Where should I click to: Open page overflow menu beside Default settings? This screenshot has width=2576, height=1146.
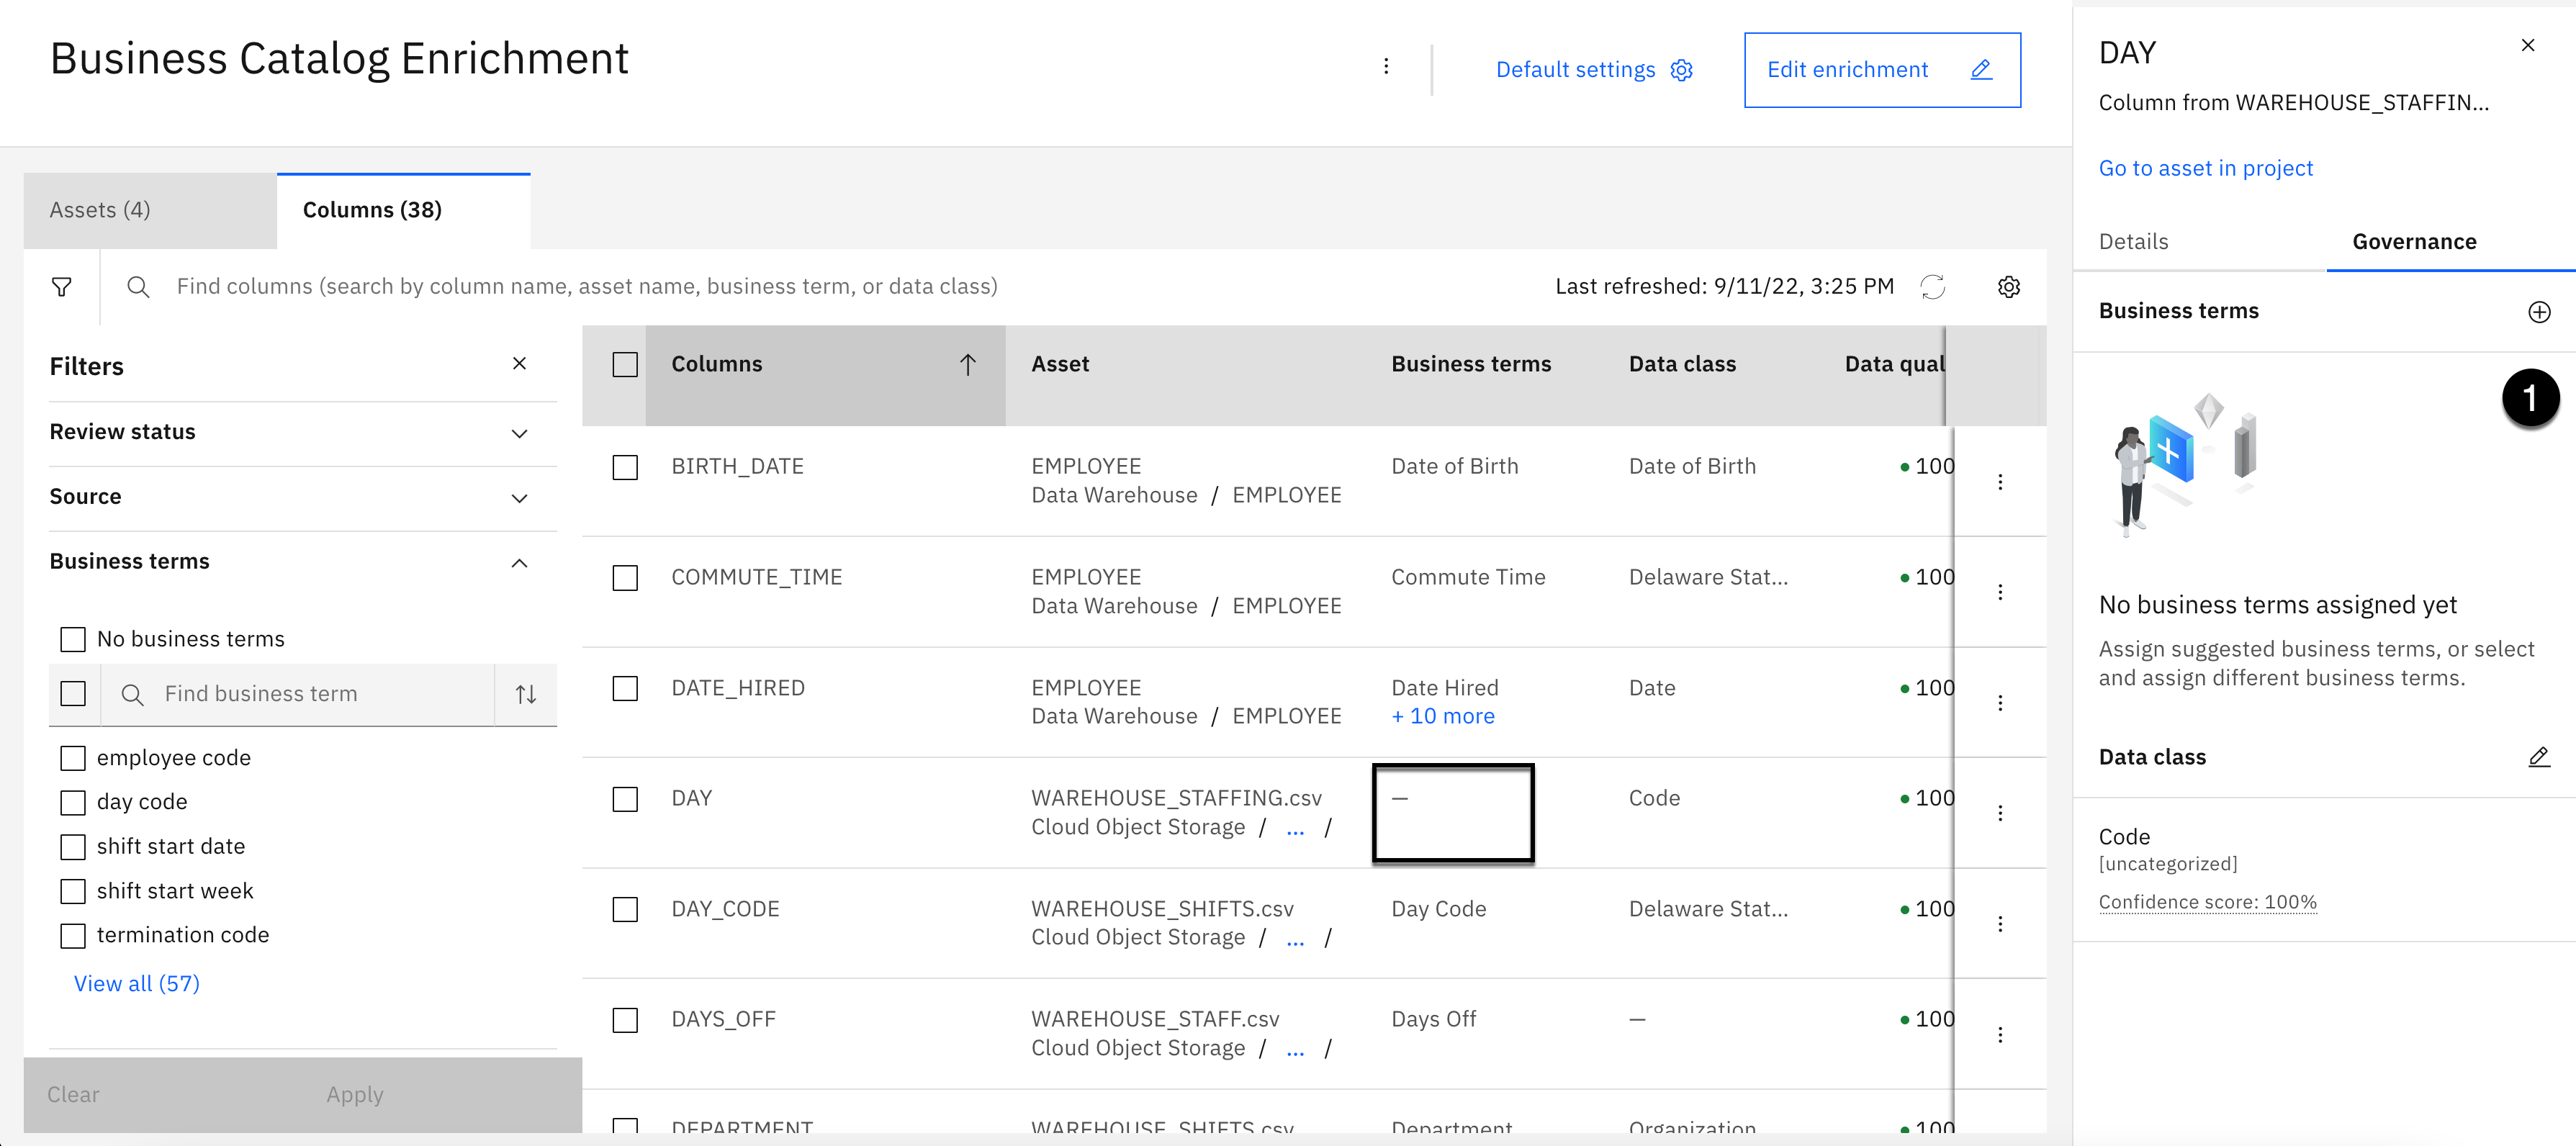point(1385,66)
